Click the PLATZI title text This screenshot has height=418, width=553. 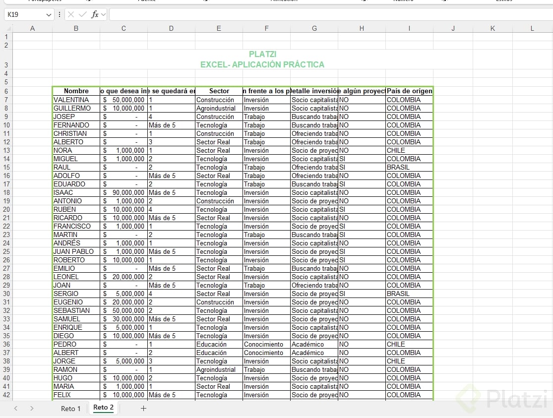pos(263,55)
